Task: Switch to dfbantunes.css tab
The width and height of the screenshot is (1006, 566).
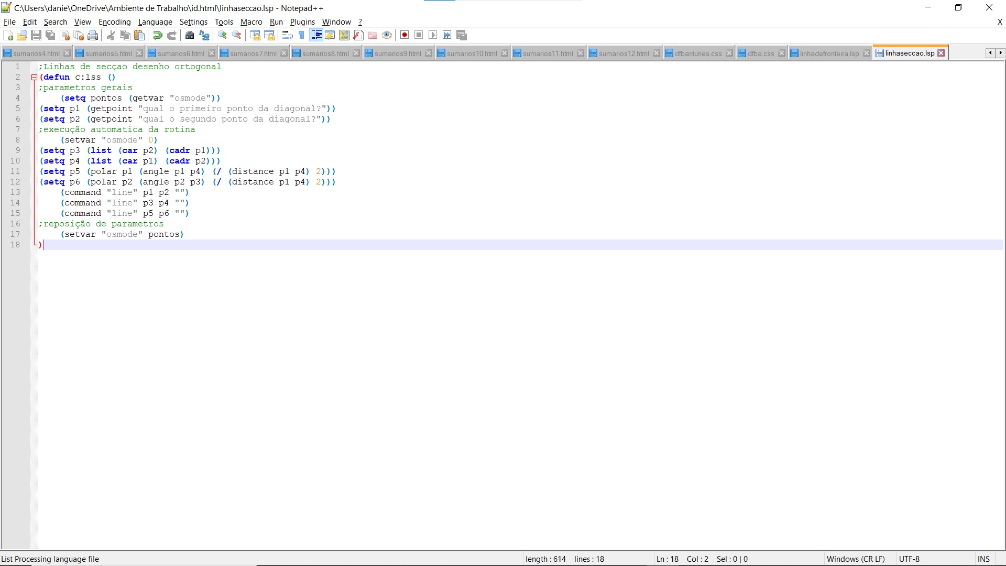Action: coord(698,53)
